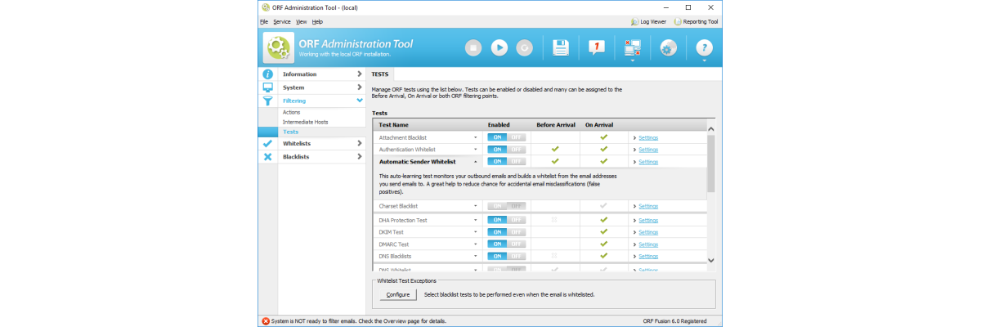Click Authentication Whitelist On Arrival checkmark
The width and height of the screenshot is (981, 327).
[603, 150]
